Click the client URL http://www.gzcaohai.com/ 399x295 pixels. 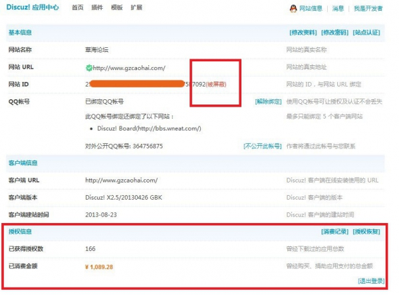[x=122, y=180]
